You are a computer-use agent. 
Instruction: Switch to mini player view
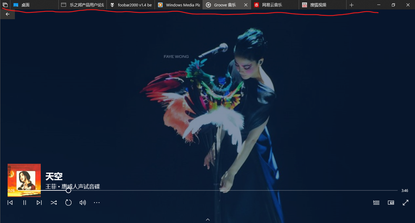coord(391,203)
